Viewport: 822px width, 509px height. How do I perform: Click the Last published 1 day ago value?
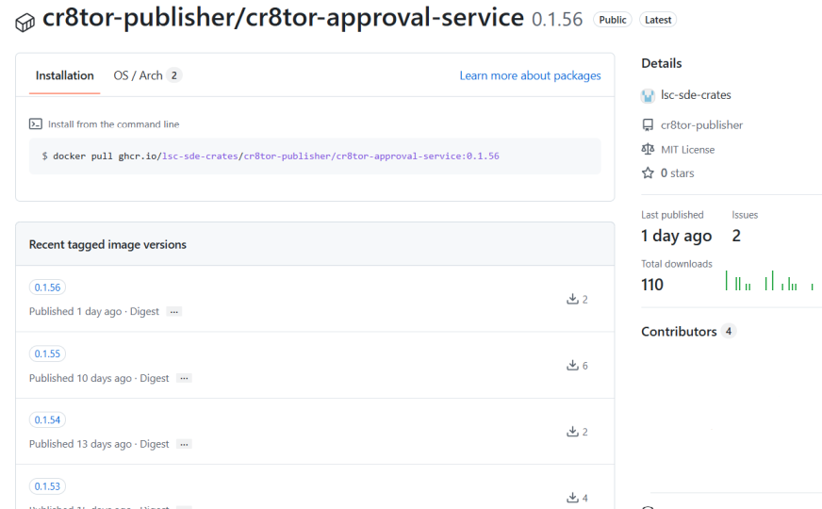click(676, 236)
